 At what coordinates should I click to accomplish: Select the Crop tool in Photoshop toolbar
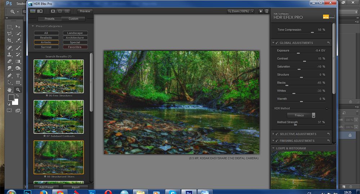coord(10,40)
